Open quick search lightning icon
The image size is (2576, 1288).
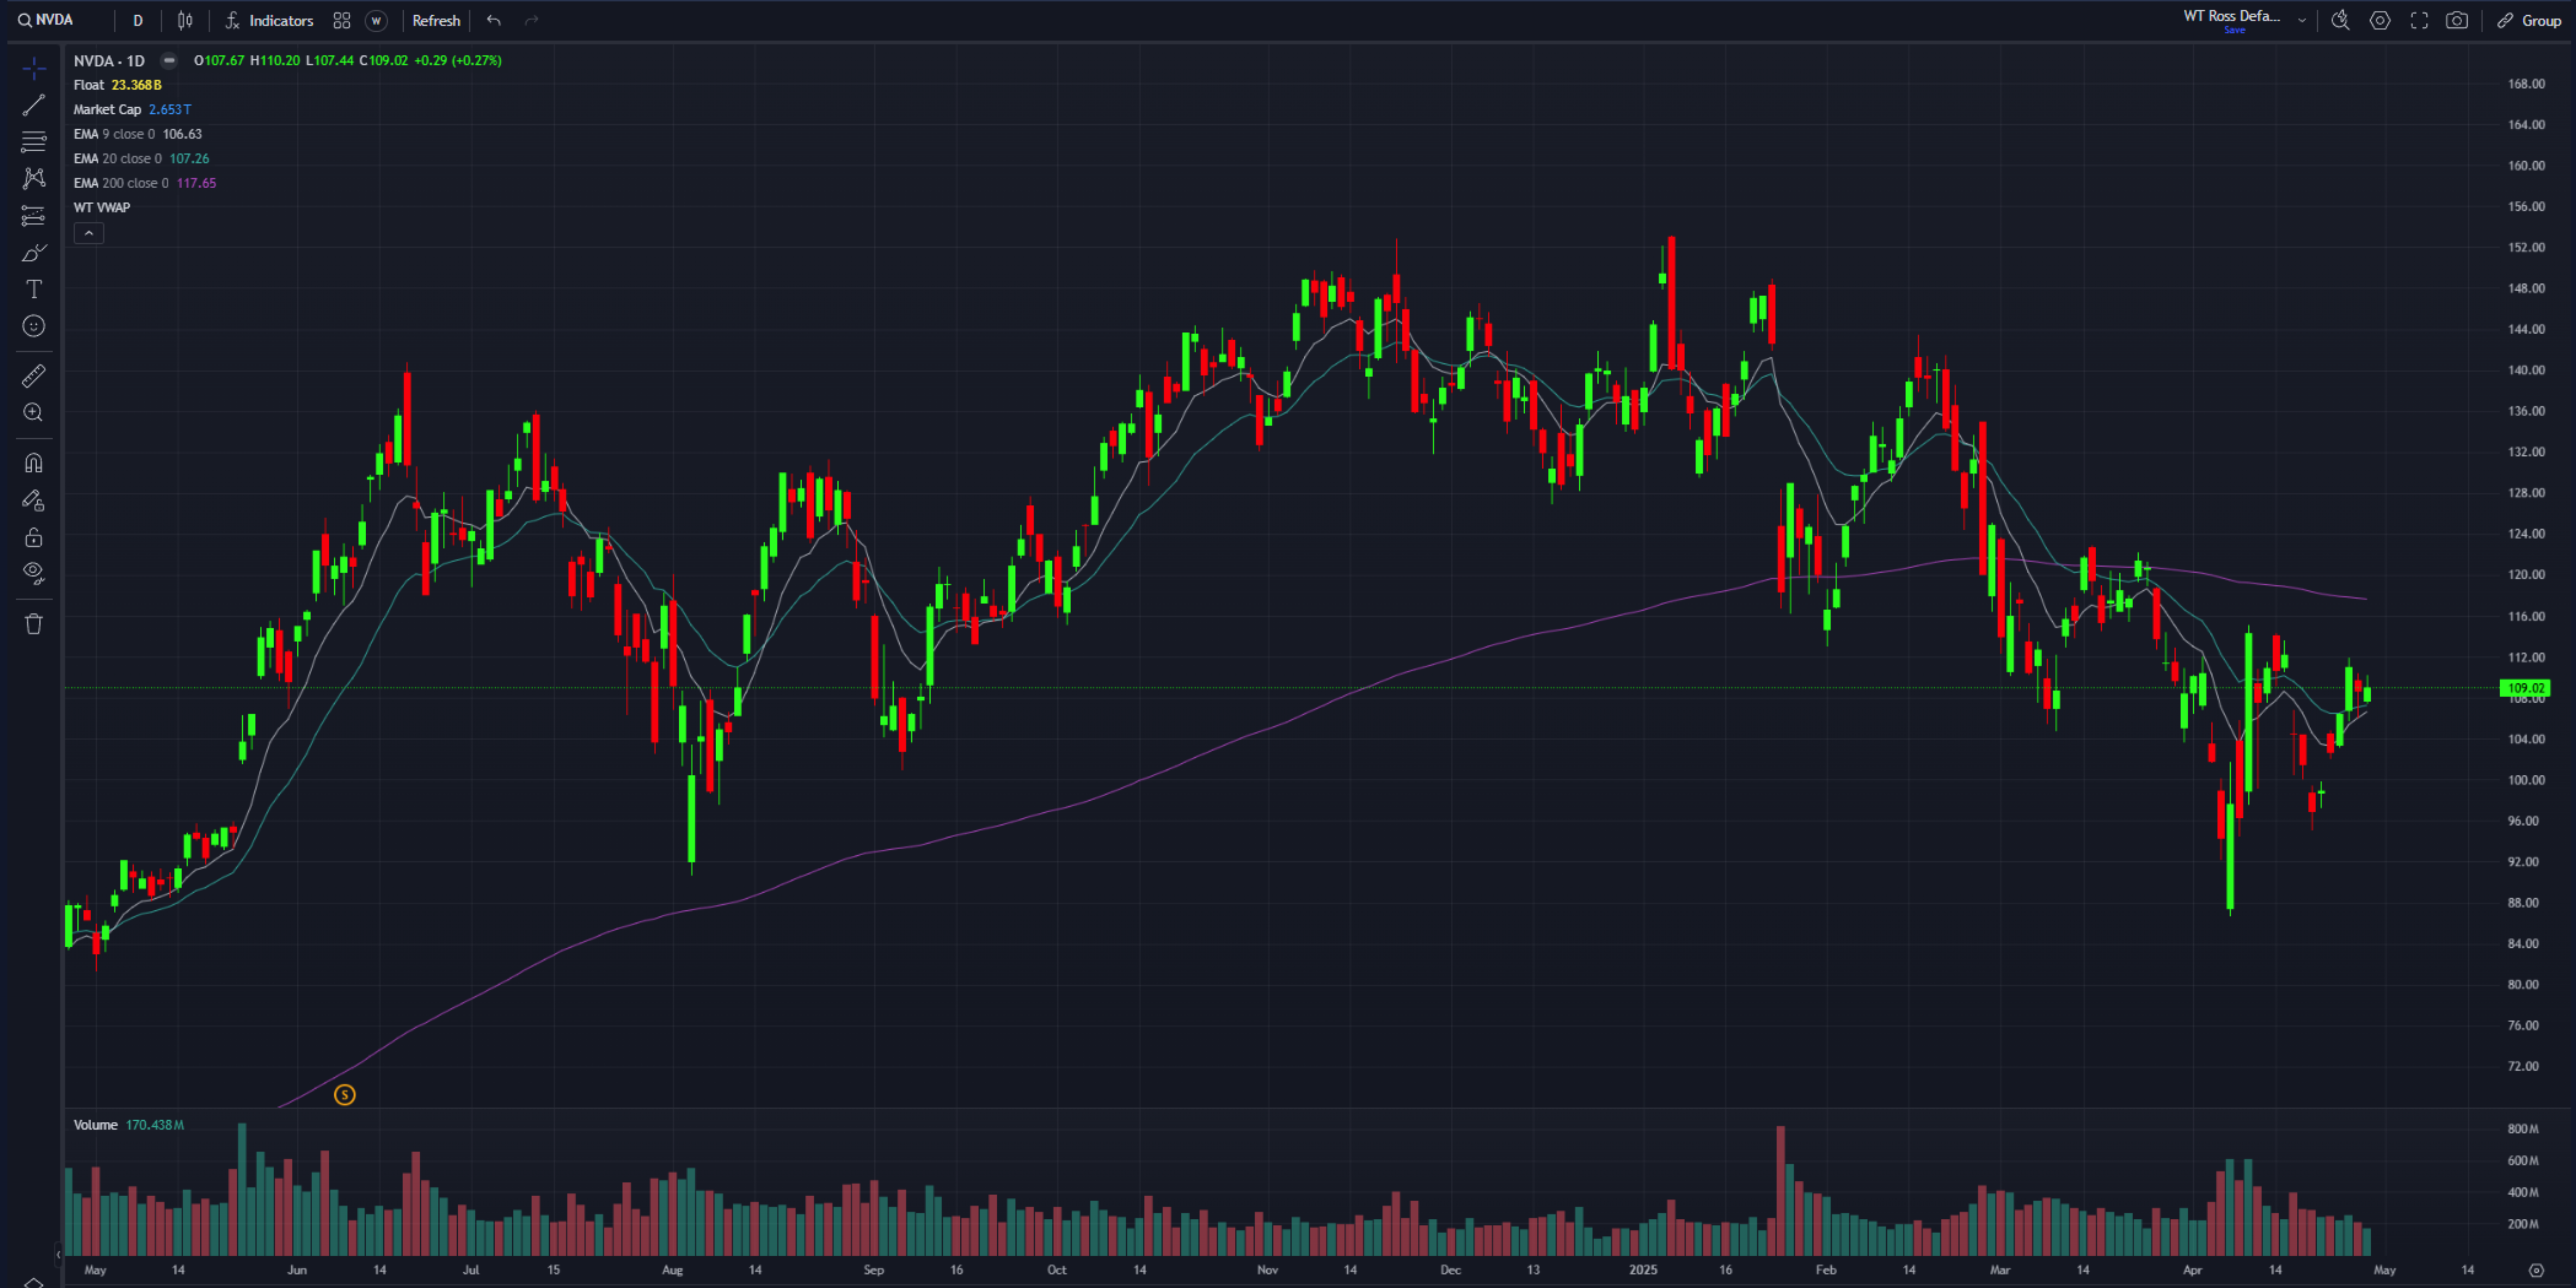pyautogui.click(x=2340, y=20)
